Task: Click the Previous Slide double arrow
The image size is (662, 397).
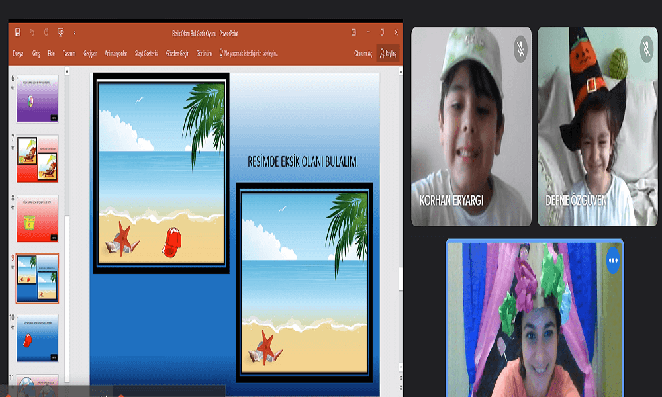Action: pyautogui.click(x=401, y=378)
